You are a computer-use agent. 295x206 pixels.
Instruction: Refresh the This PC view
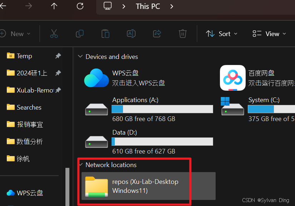click(80, 6)
